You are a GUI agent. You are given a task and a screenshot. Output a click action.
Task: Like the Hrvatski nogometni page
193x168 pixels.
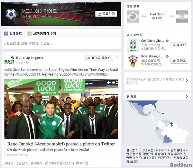click(x=179, y=60)
